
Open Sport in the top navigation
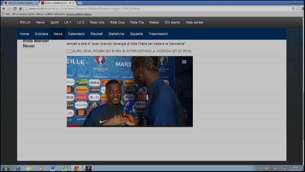(54, 22)
